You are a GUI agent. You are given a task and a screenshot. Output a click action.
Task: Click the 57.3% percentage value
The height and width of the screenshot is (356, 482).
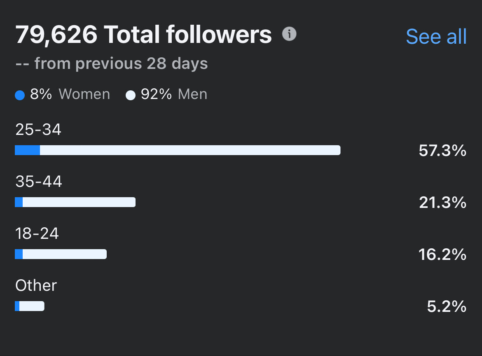pyautogui.click(x=442, y=151)
